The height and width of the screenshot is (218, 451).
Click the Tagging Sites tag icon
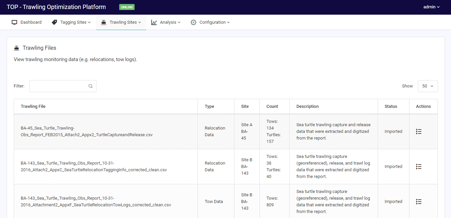point(54,22)
